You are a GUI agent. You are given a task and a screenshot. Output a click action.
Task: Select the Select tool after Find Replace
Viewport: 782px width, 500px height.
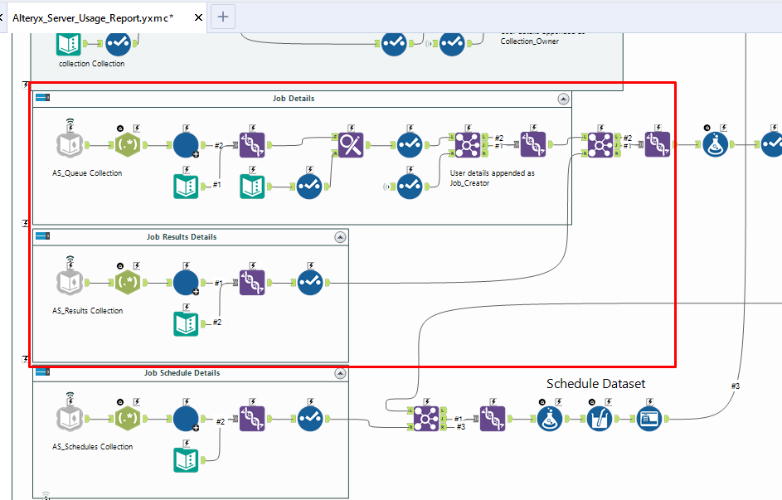[410, 144]
